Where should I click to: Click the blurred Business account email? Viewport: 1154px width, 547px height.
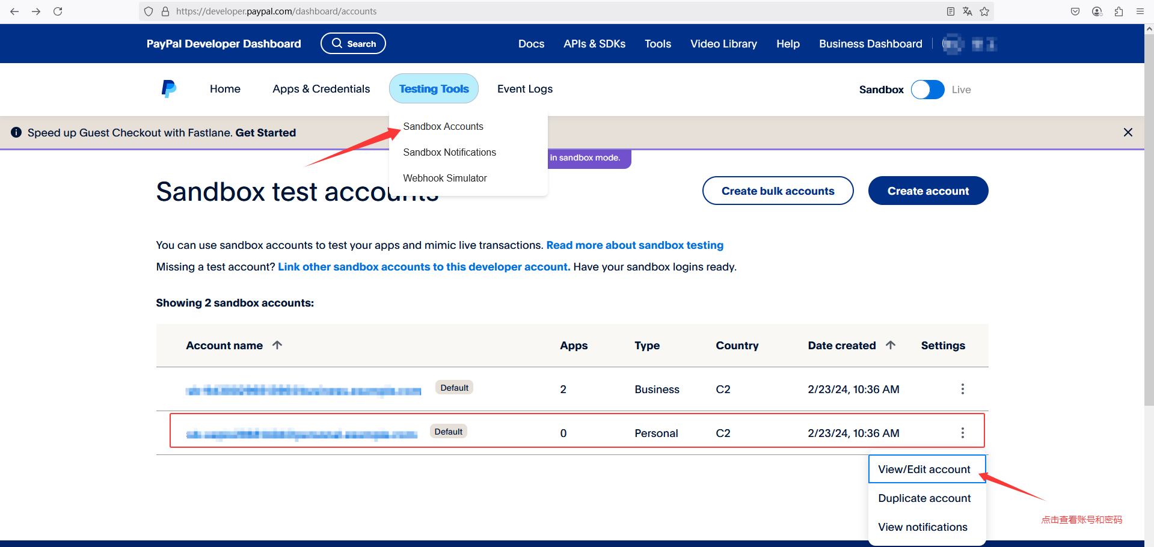303,391
